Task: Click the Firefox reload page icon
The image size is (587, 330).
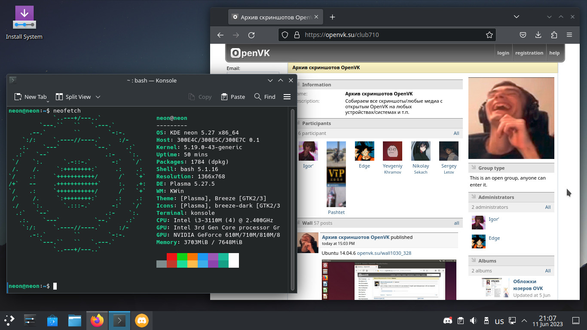Action: 252,35
